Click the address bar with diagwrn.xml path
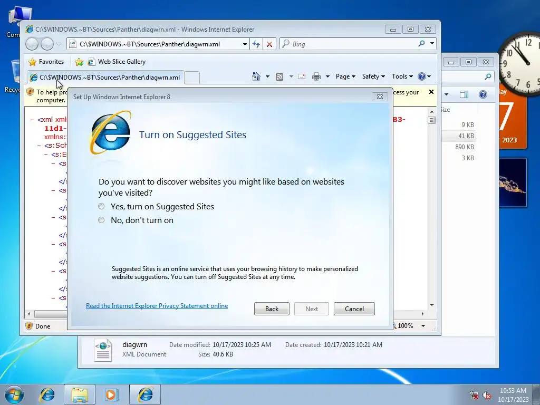The image size is (540, 405). [x=155, y=44]
